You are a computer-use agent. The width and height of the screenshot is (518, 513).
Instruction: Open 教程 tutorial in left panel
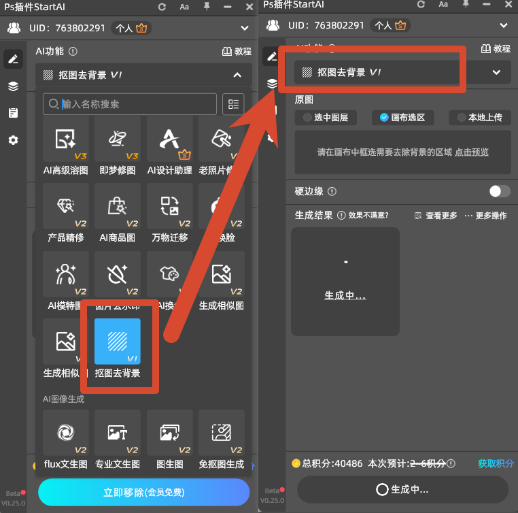click(x=237, y=52)
